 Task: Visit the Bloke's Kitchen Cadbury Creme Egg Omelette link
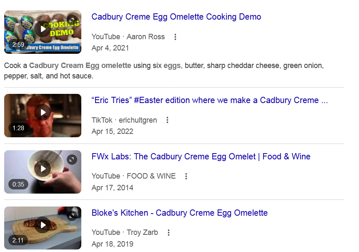[179, 213]
